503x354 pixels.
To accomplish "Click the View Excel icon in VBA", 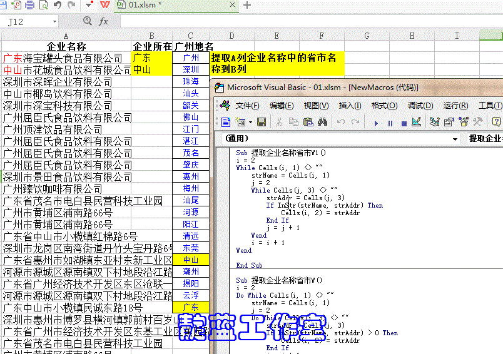I will tap(225, 104).
